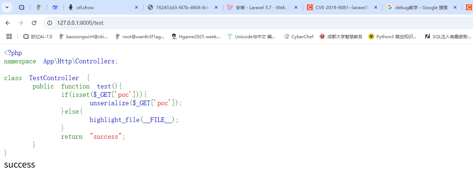Open the Python3 爬虫知识 bookmark

tap(392, 36)
